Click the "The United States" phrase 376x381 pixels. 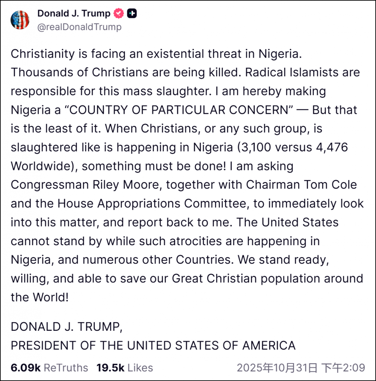pos(287,222)
